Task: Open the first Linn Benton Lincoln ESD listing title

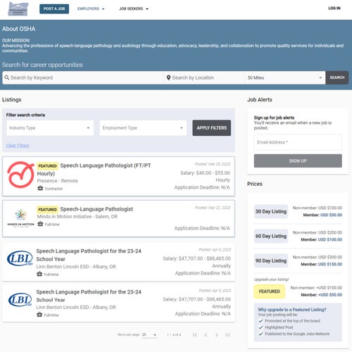Action: [x=89, y=255]
